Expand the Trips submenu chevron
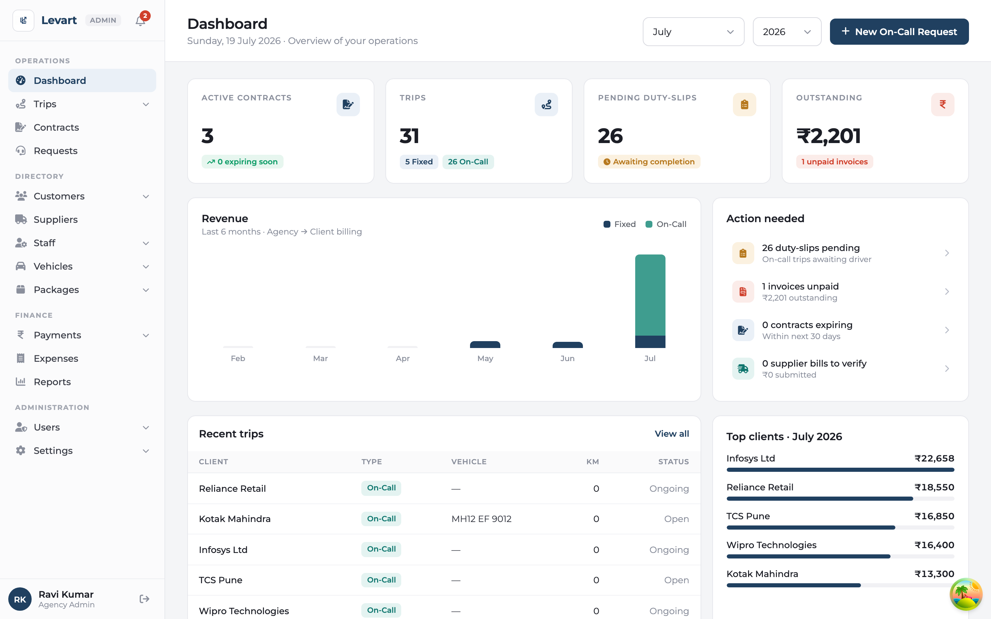This screenshot has width=991, height=619. coord(146,104)
